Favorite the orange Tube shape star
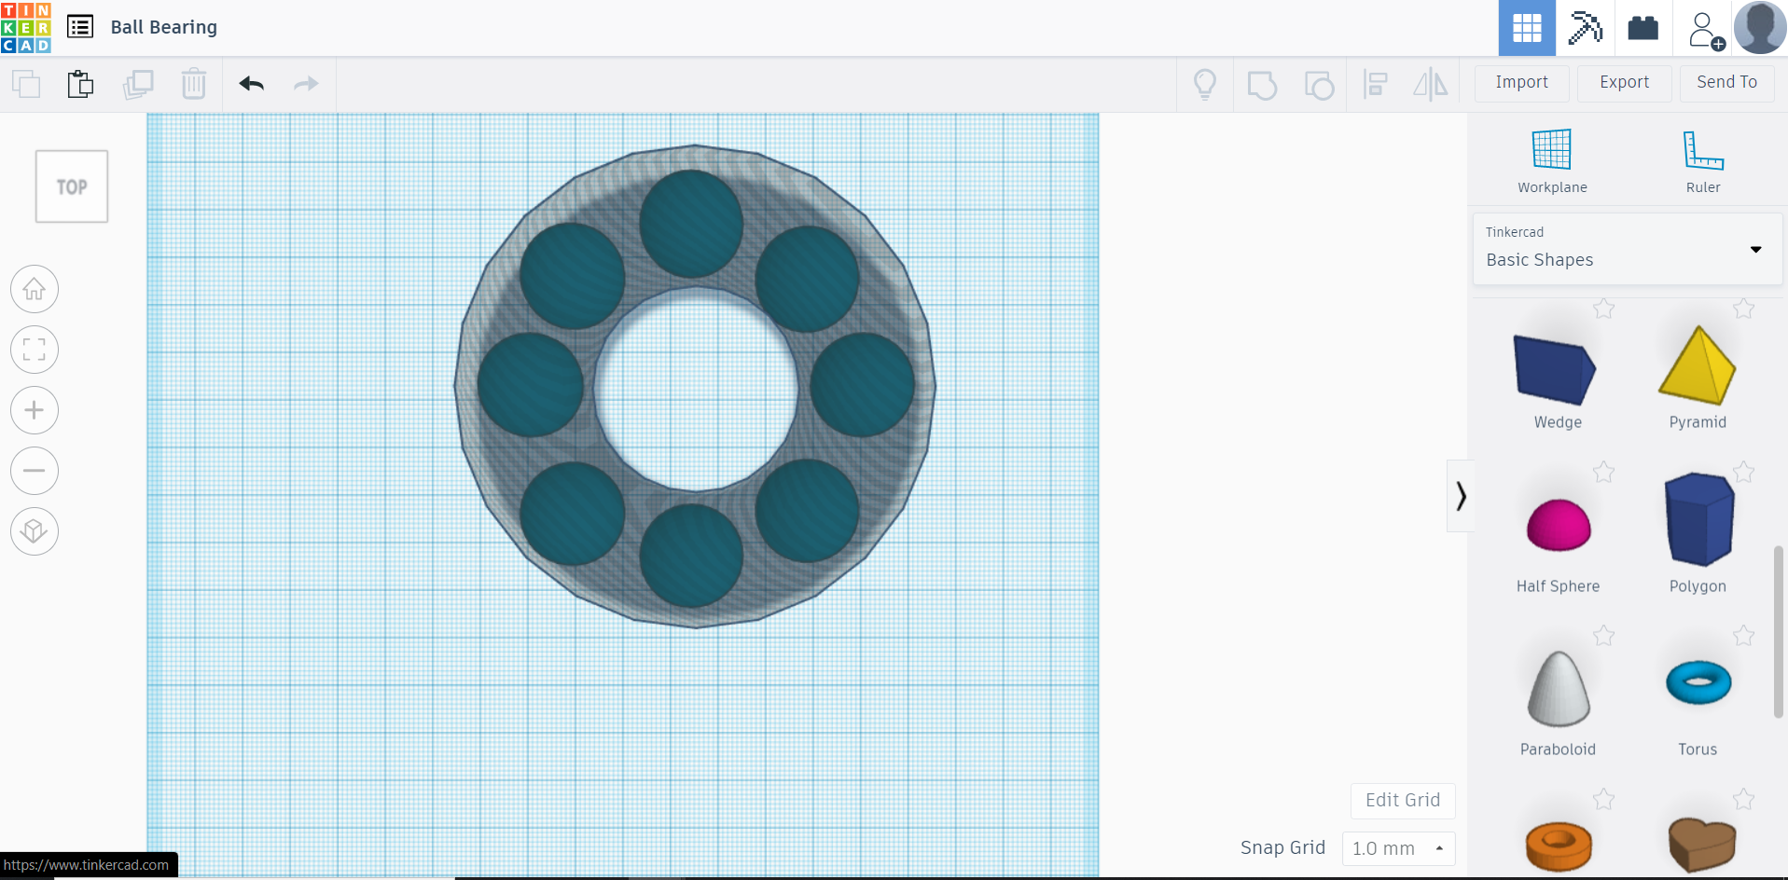The image size is (1788, 880). [1603, 799]
